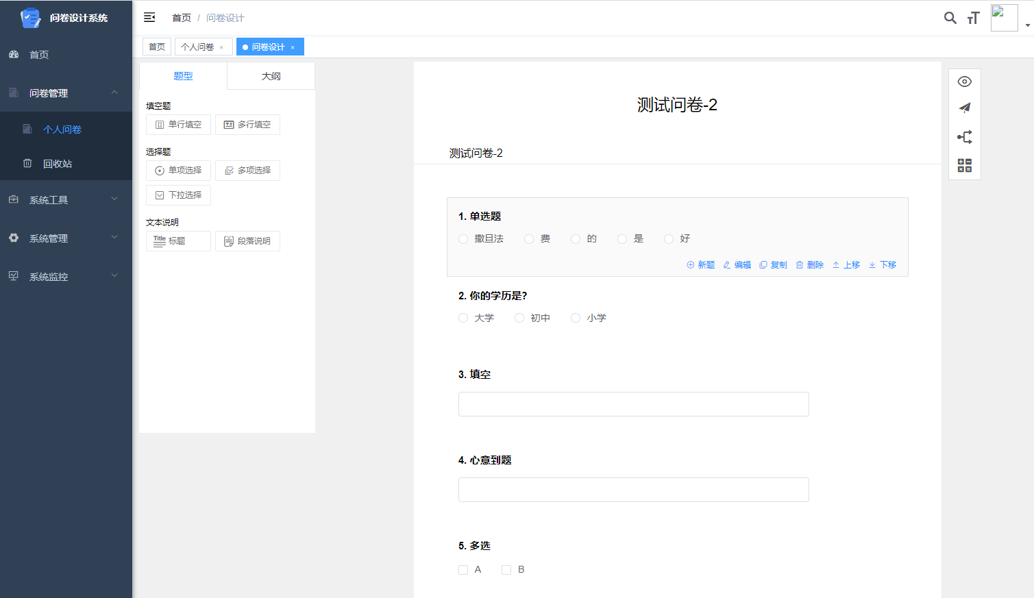1034x598 pixels.
Task: Close the 个人问卷 page tab
Action: 221,47
